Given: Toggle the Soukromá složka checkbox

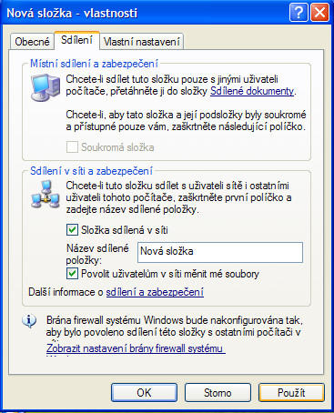Looking at the screenshot, I should (72, 147).
